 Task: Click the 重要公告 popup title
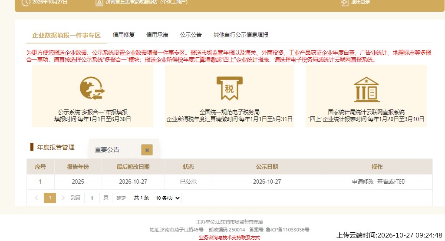[x=107, y=150]
